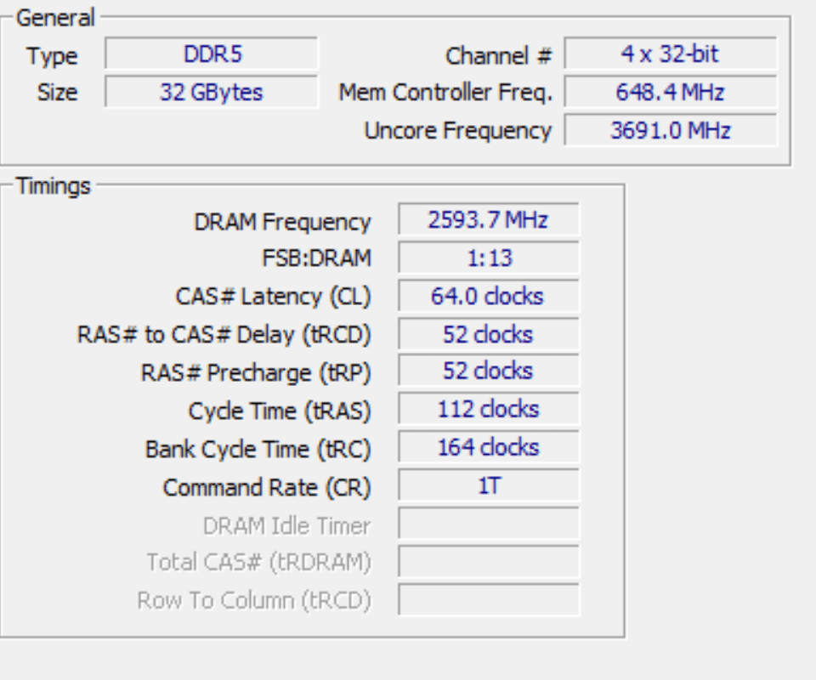Select the DDR5 memory Type field
The image size is (816, 680).
[212, 54]
